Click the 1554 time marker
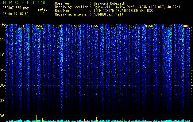Screen dimensions: 193x122 76,26
